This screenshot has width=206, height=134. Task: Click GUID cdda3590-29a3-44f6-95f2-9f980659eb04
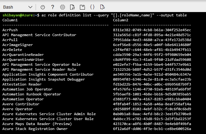pyautogui.click(x=152, y=55)
